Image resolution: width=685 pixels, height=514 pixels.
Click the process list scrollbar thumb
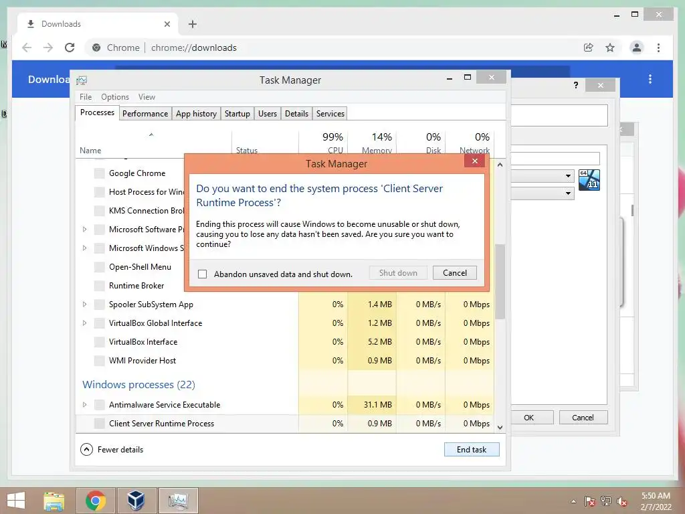point(500,281)
